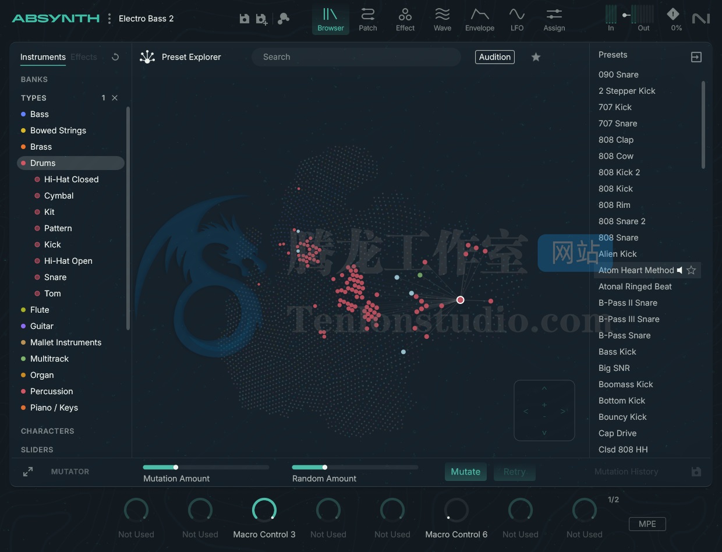Open the Wave editor page
722x552 pixels.
point(443,19)
